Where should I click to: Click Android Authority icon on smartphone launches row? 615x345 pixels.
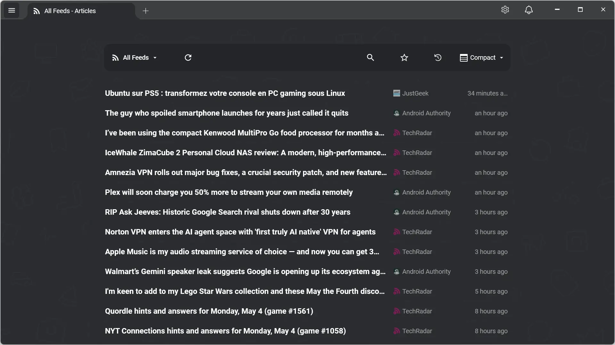(x=397, y=113)
